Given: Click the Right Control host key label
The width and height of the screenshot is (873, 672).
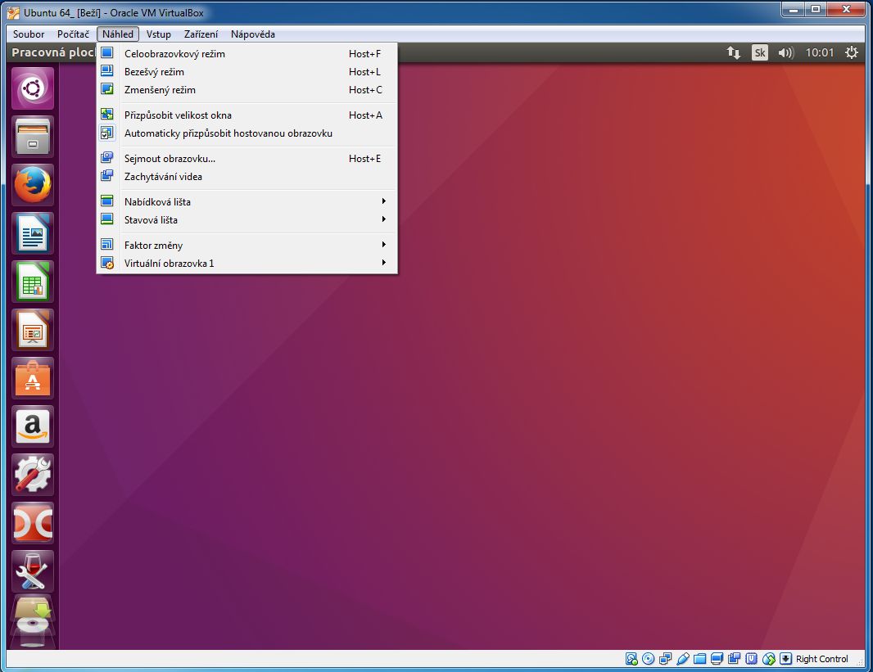Looking at the screenshot, I should [821, 659].
